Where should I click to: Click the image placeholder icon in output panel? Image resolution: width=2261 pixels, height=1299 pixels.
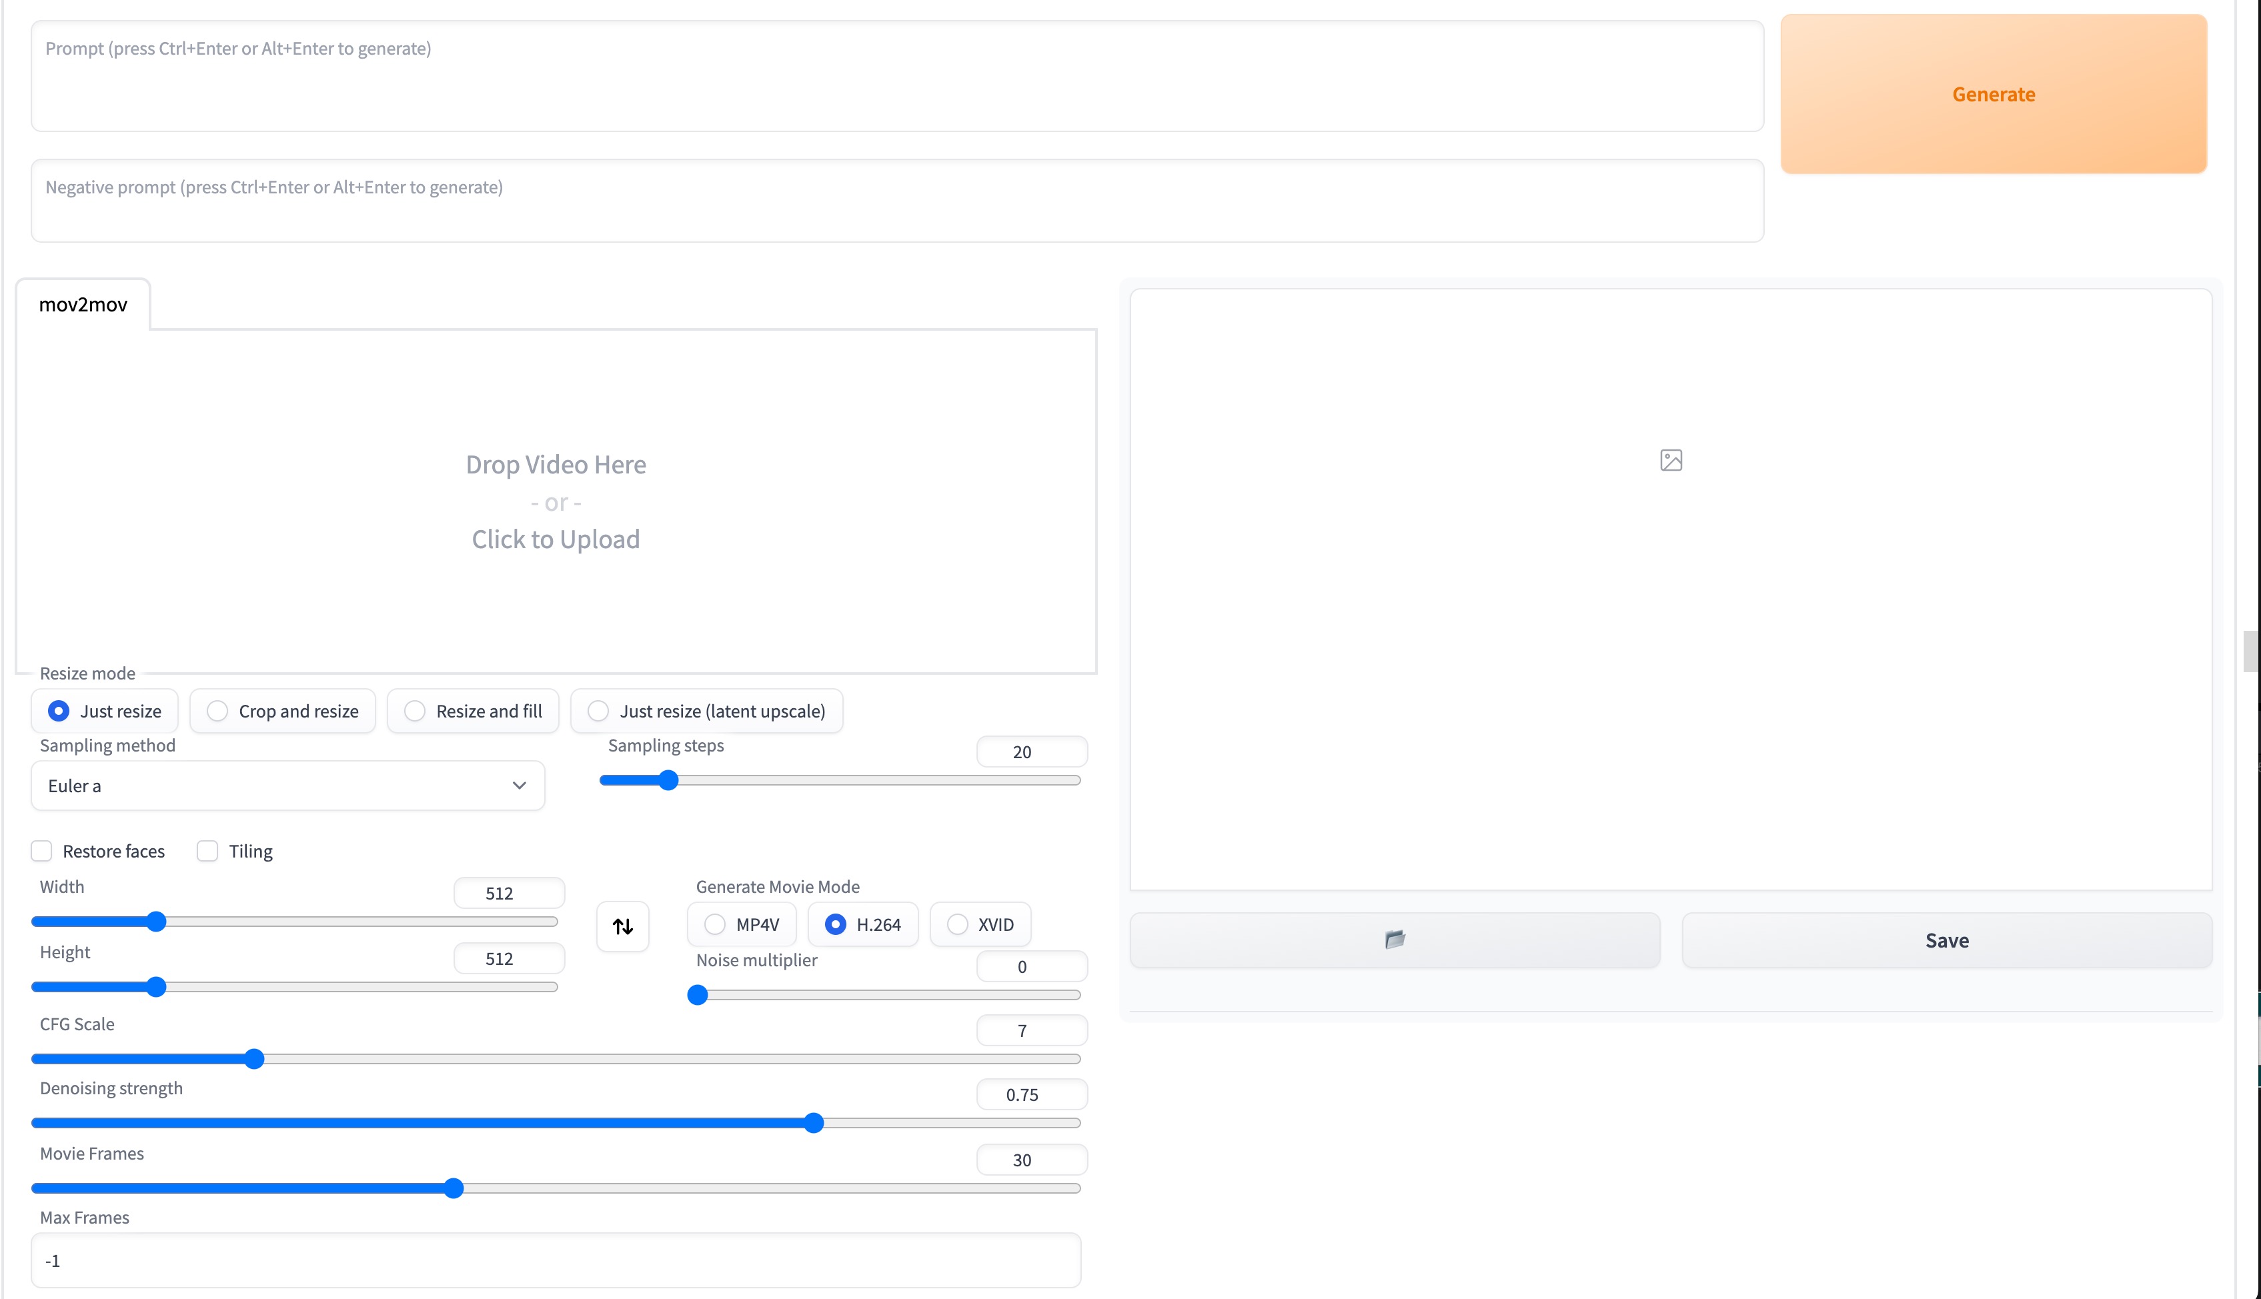1670,460
